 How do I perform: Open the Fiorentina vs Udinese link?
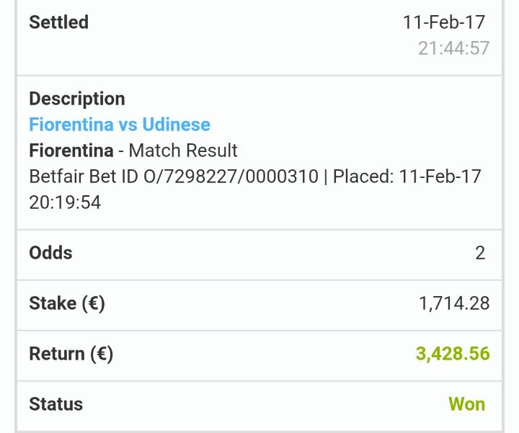(120, 125)
